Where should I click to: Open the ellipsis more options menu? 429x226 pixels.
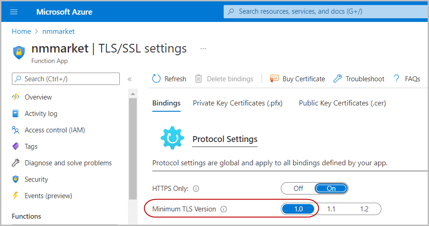203,48
